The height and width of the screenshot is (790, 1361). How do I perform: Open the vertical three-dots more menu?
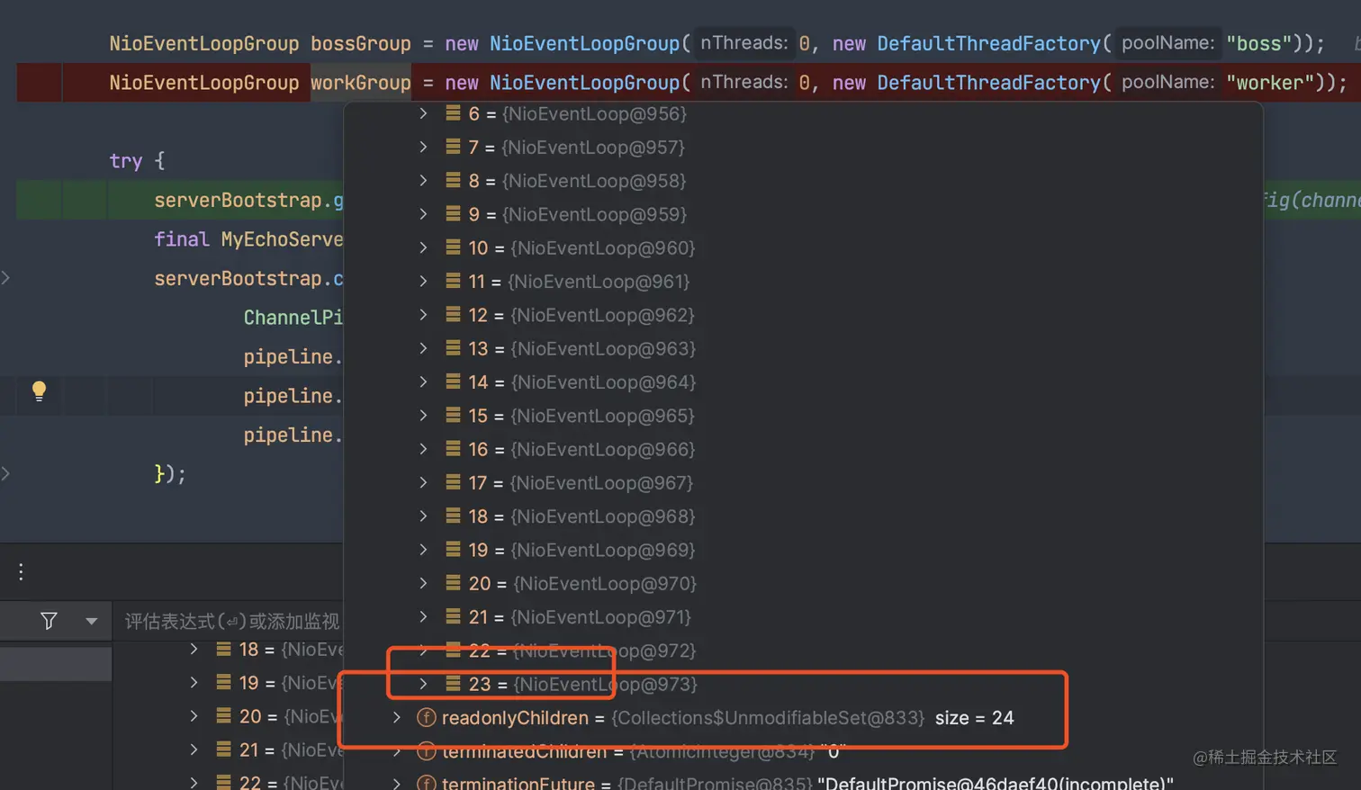[21, 571]
